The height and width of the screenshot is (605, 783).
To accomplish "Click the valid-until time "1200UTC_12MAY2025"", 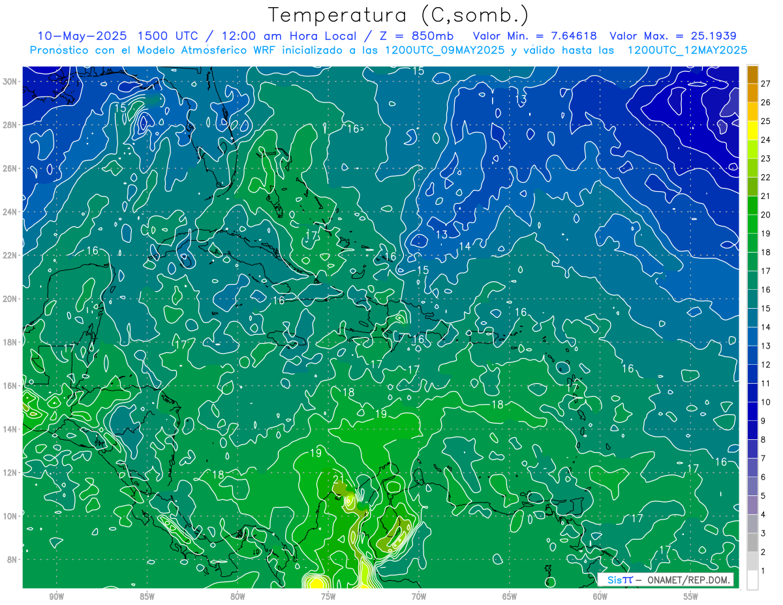I will (x=687, y=50).
